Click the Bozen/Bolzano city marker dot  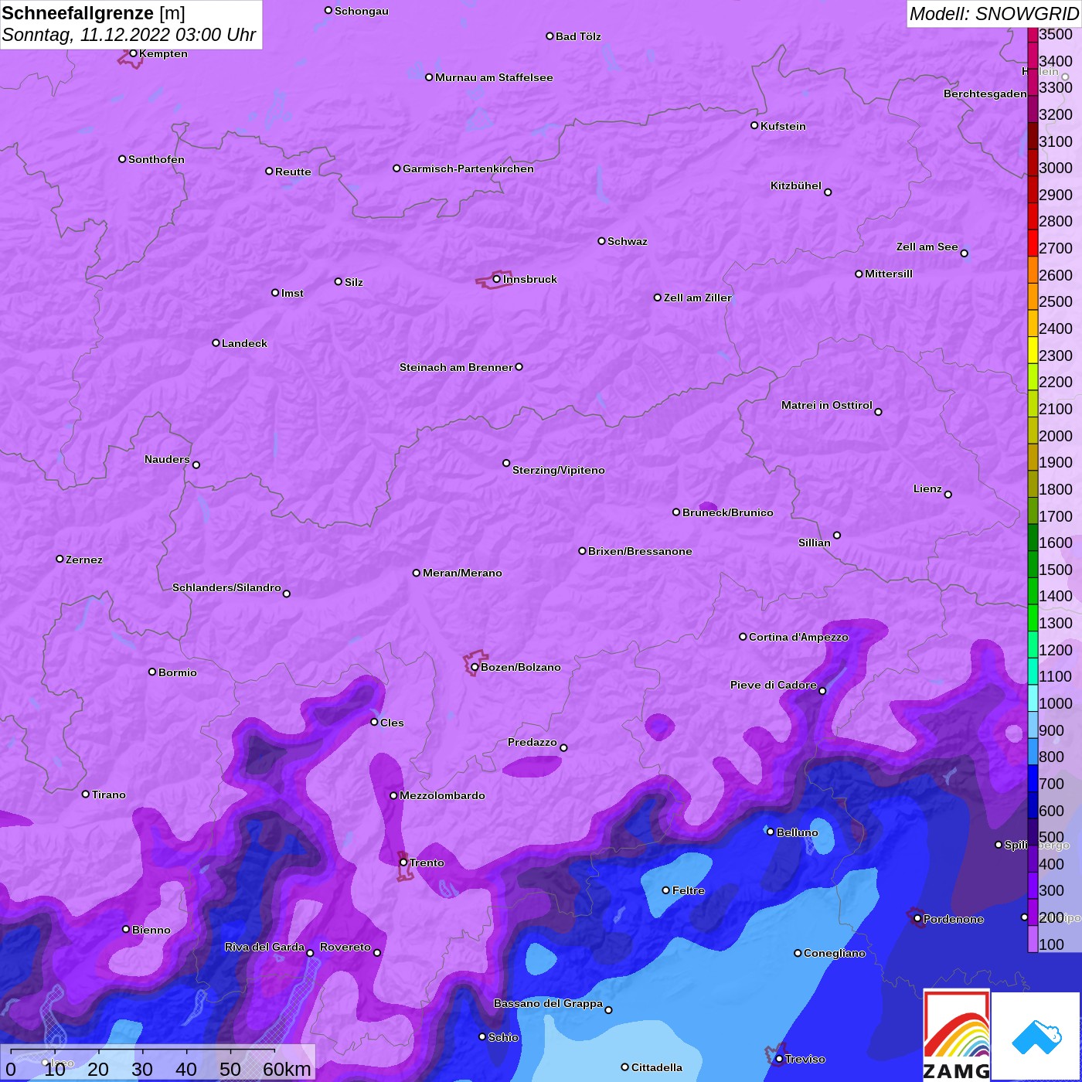coord(475,667)
